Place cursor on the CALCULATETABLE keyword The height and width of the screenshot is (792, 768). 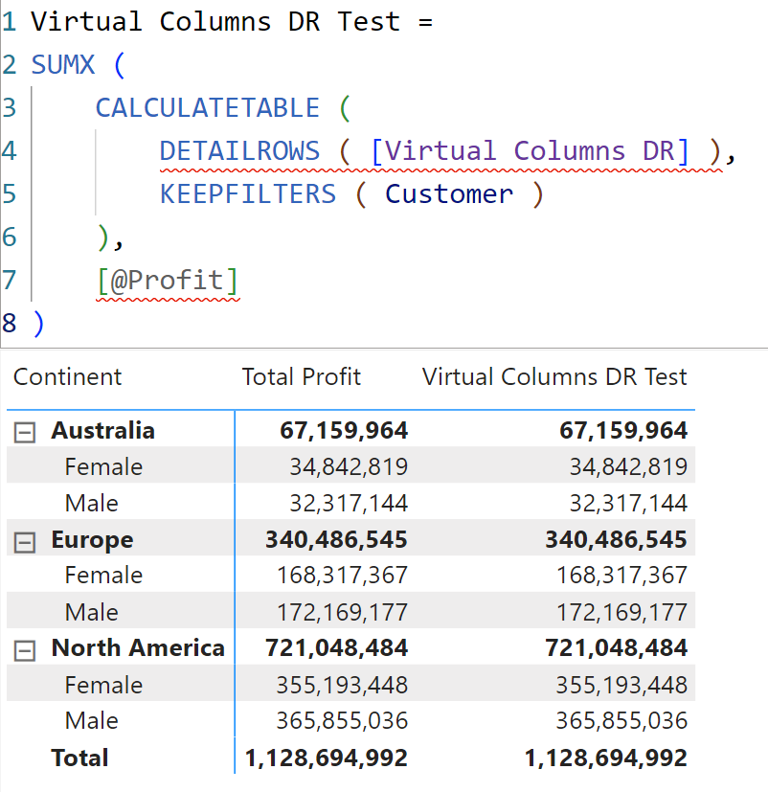coord(207,107)
